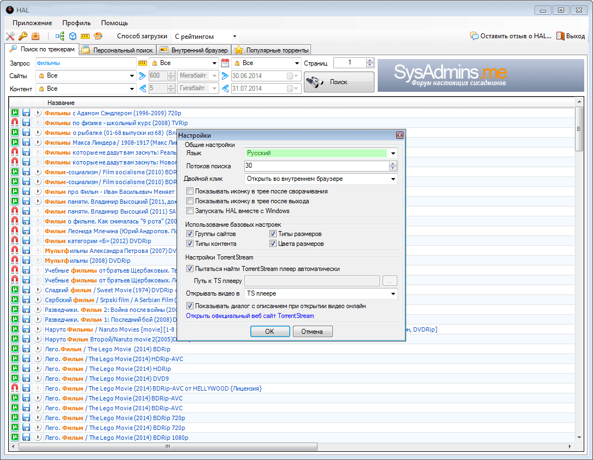Uncheck "Цвета размеров" checkbox
The image size is (593, 460).
pos(273,244)
